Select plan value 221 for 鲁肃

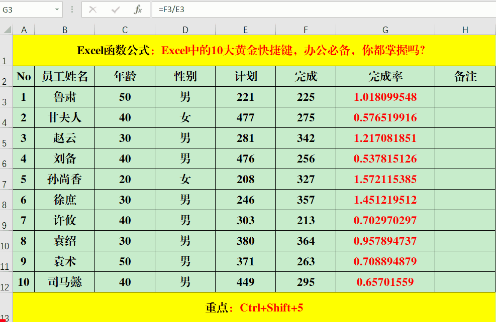click(x=245, y=97)
